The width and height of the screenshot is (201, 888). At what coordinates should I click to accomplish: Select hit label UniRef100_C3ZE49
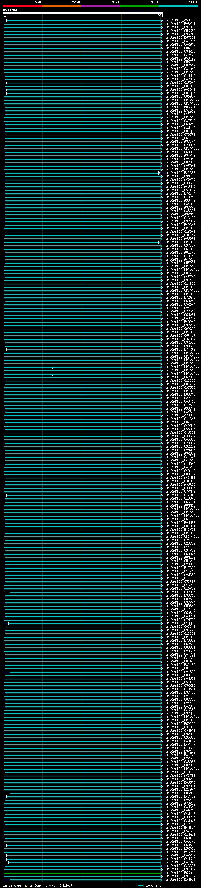pos(180,121)
